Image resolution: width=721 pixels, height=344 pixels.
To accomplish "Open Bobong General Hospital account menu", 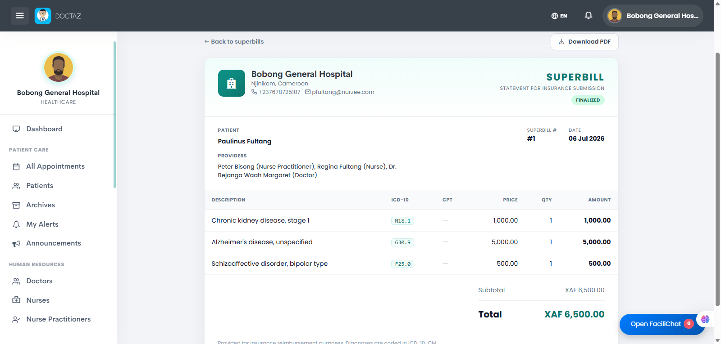I will tap(653, 16).
